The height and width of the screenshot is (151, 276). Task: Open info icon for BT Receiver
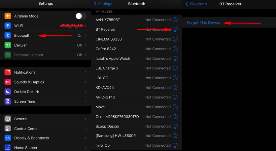pyautogui.click(x=175, y=29)
